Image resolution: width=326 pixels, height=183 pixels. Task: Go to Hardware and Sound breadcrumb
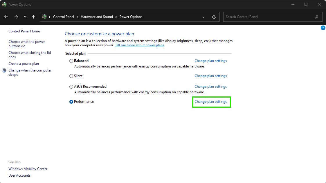point(97,17)
